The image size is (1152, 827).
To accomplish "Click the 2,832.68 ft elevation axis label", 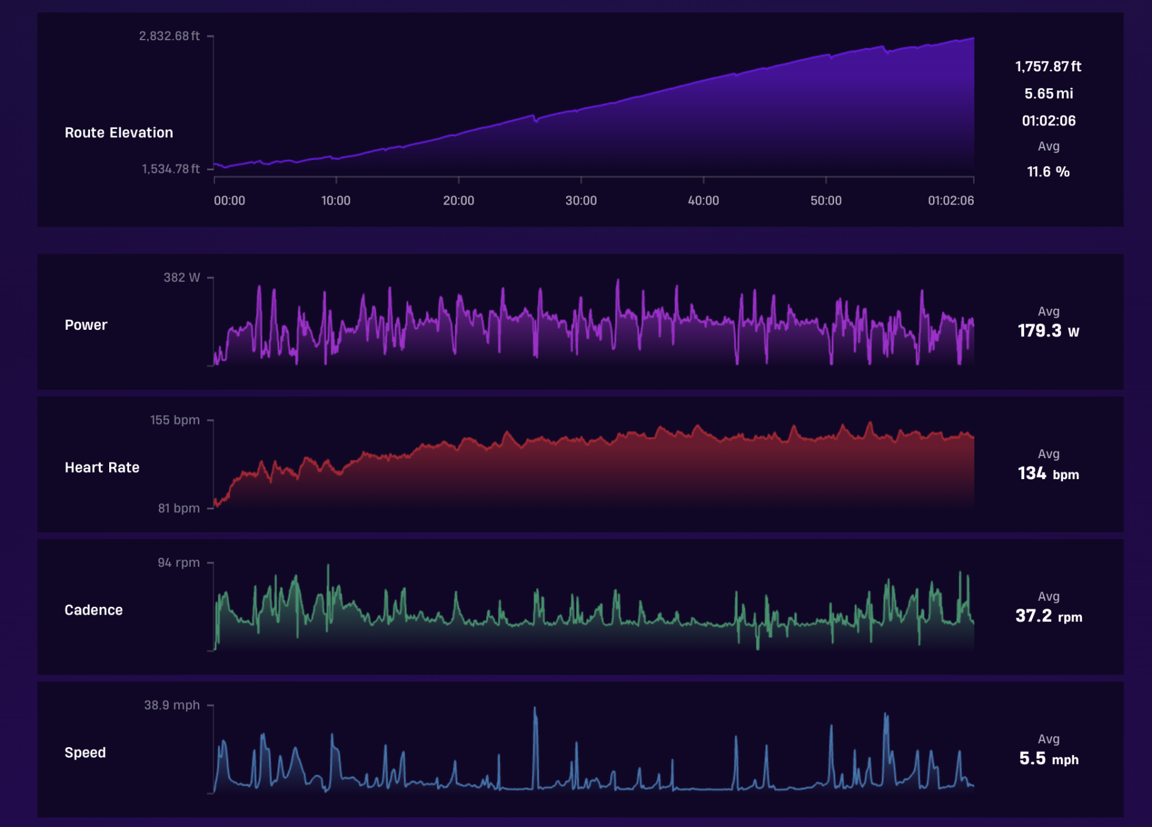I will (169, 36).
